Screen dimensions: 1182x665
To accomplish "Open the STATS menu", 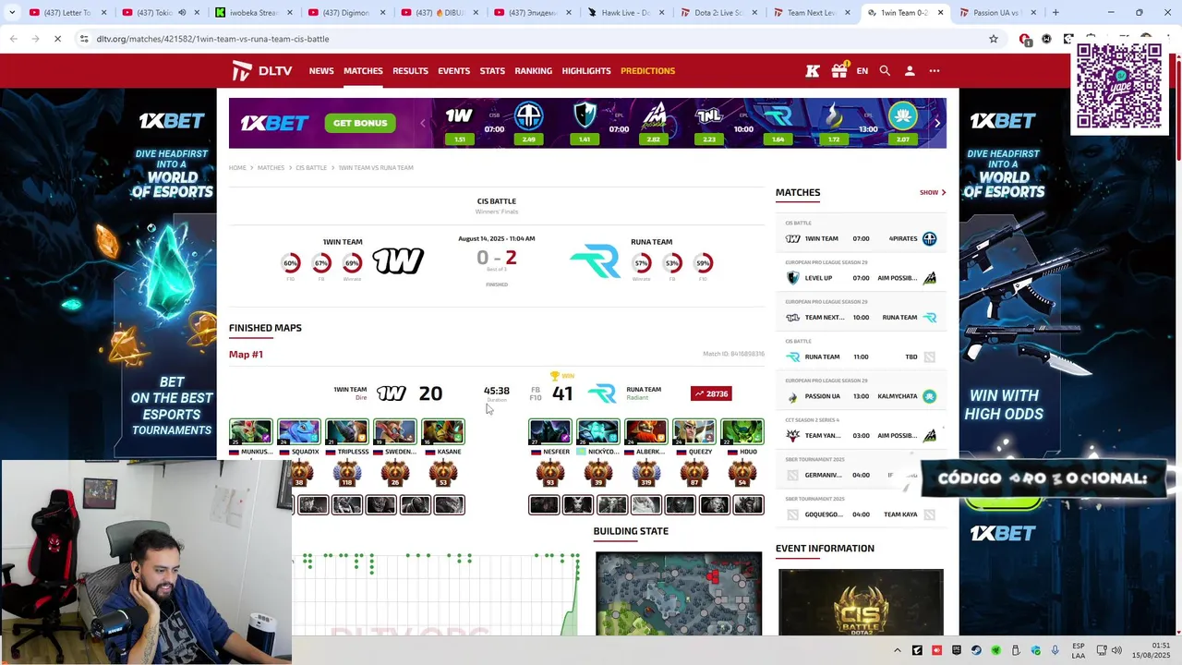I will [492, 71].
